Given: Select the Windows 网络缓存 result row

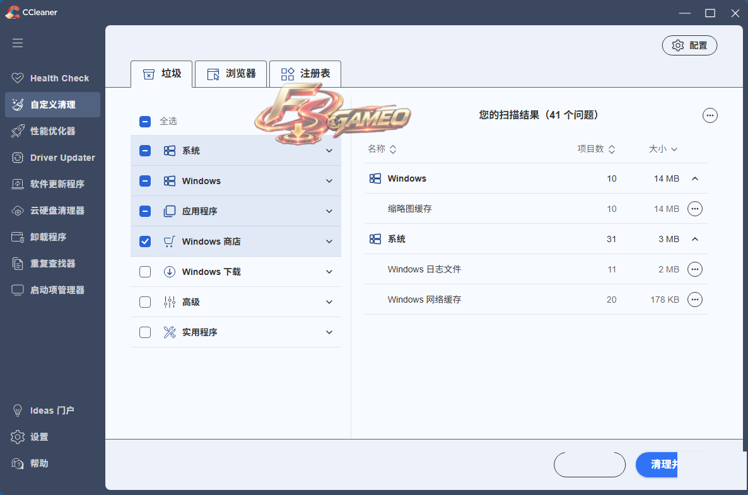Looking at the screenshot, I should (x=537, y=300).
